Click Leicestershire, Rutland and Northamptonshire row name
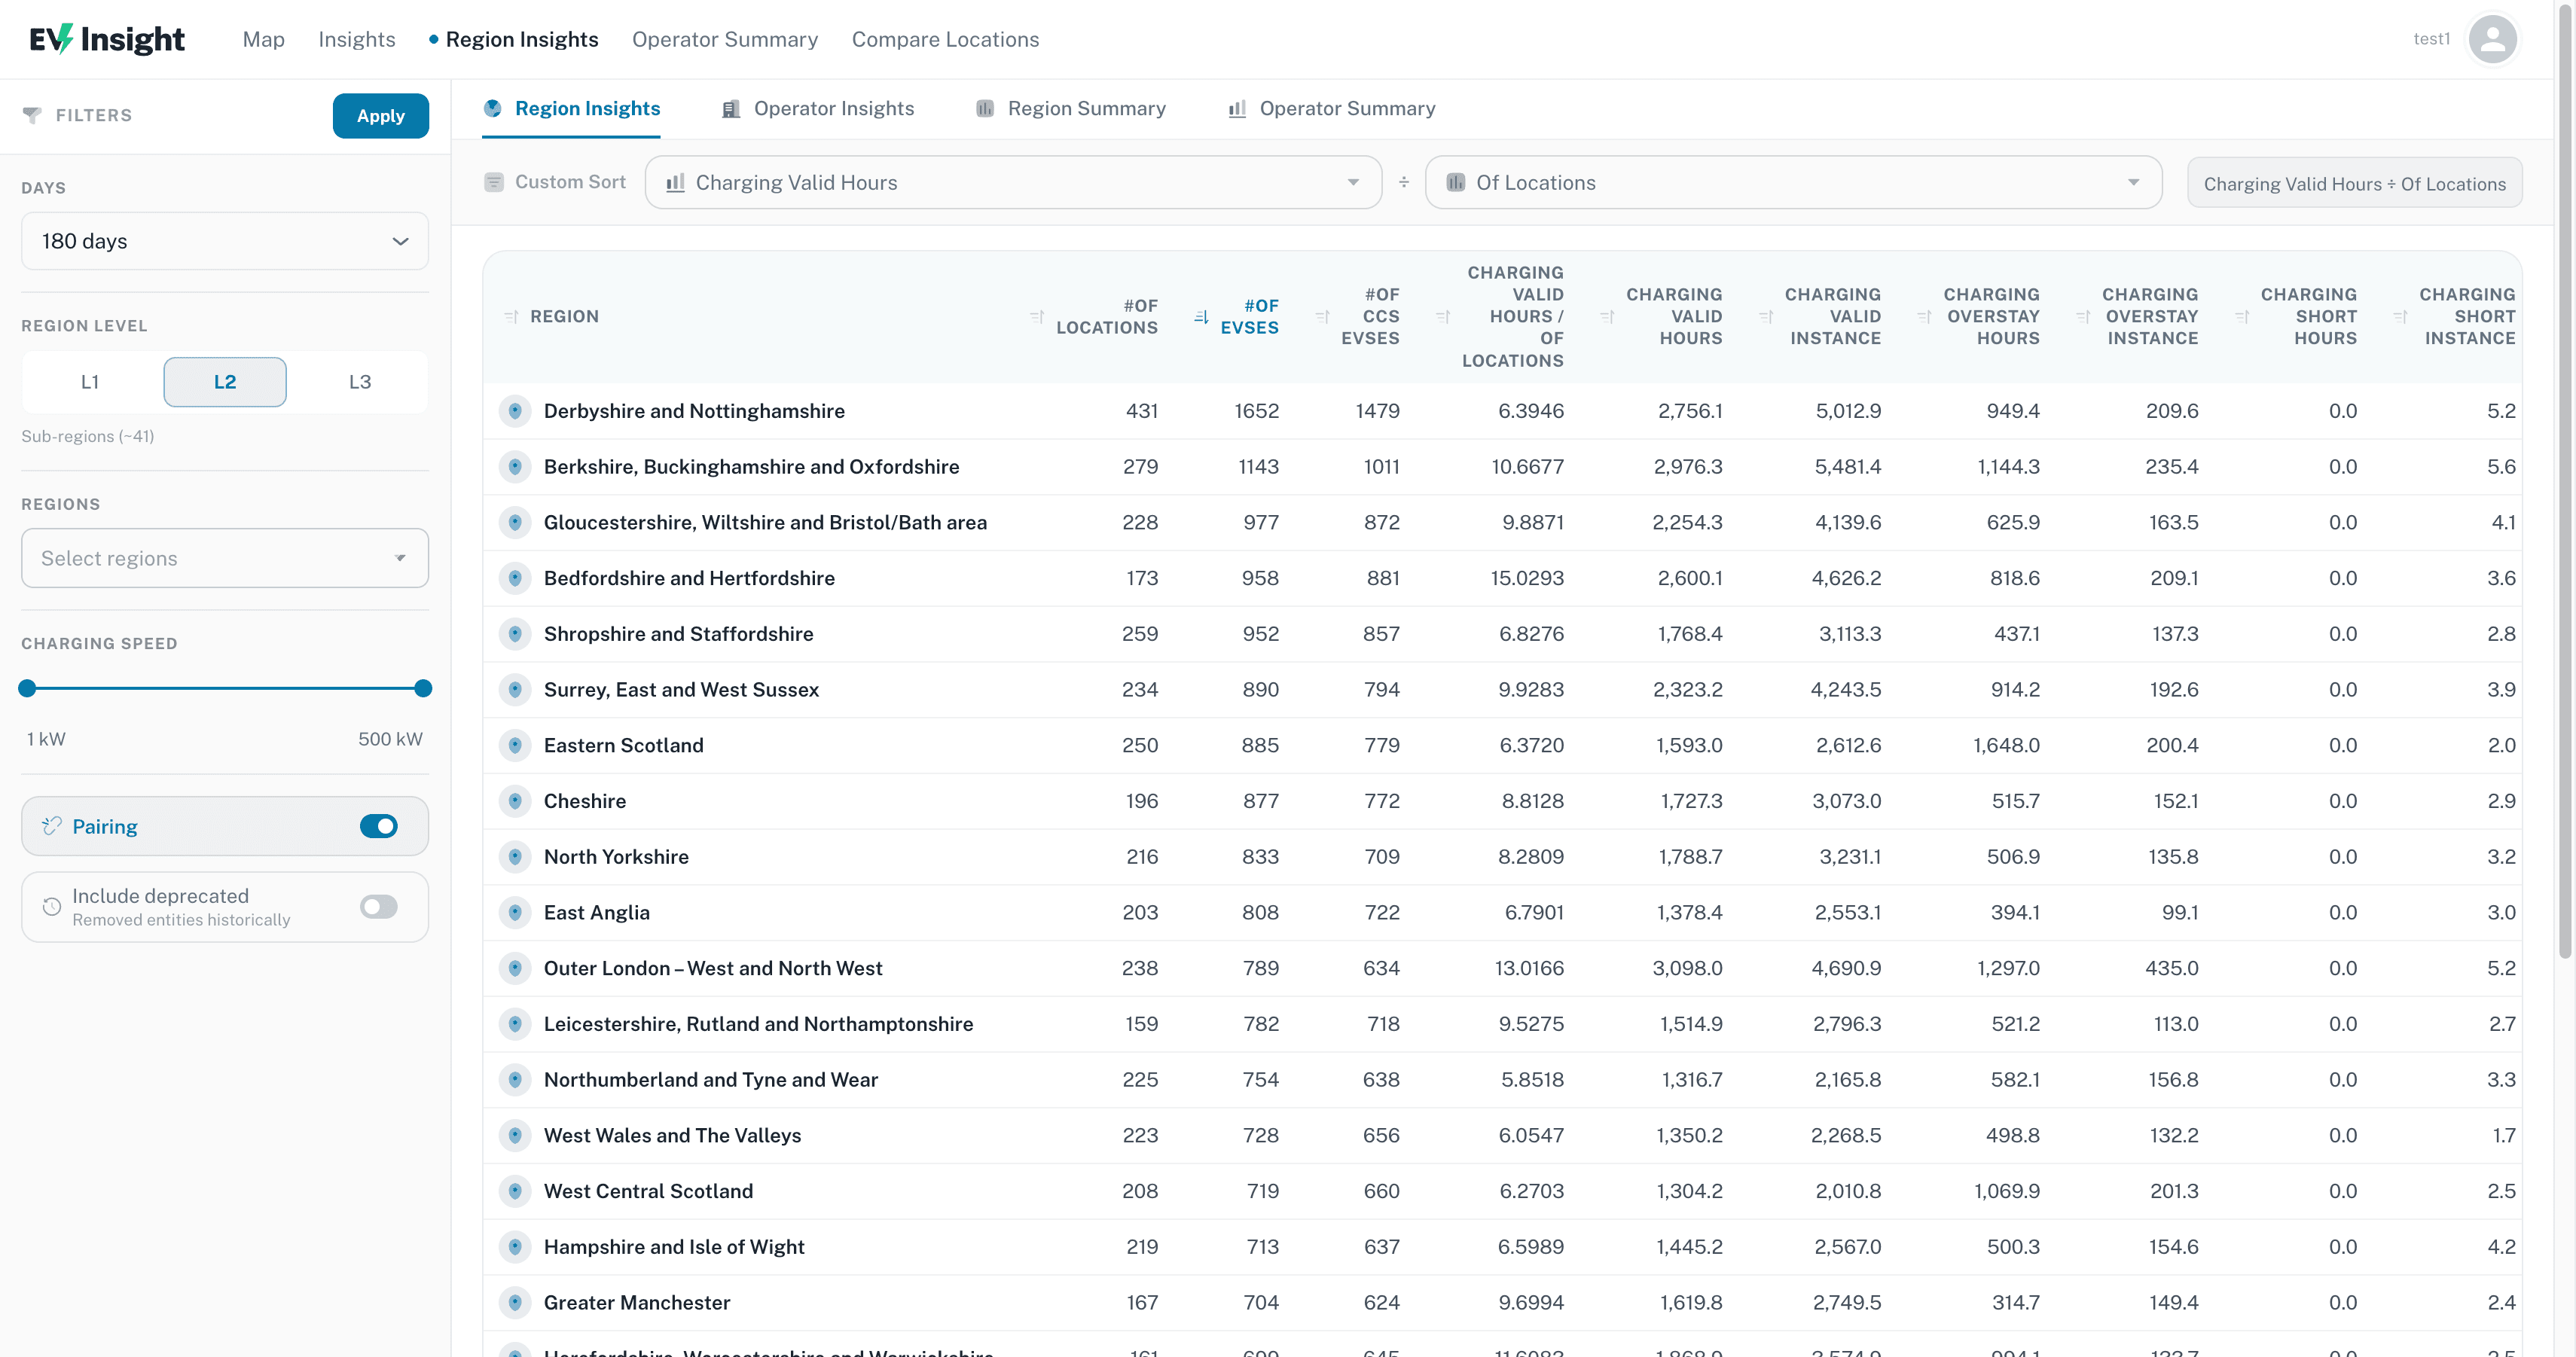Screen dimensions: 2576x1357 tap(758, 1024)
